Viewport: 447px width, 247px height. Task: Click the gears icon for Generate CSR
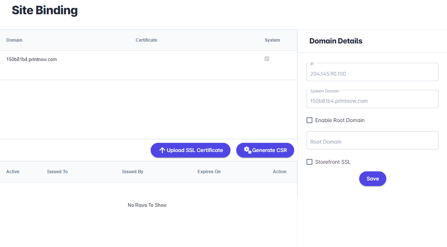(x=248, y=150)
